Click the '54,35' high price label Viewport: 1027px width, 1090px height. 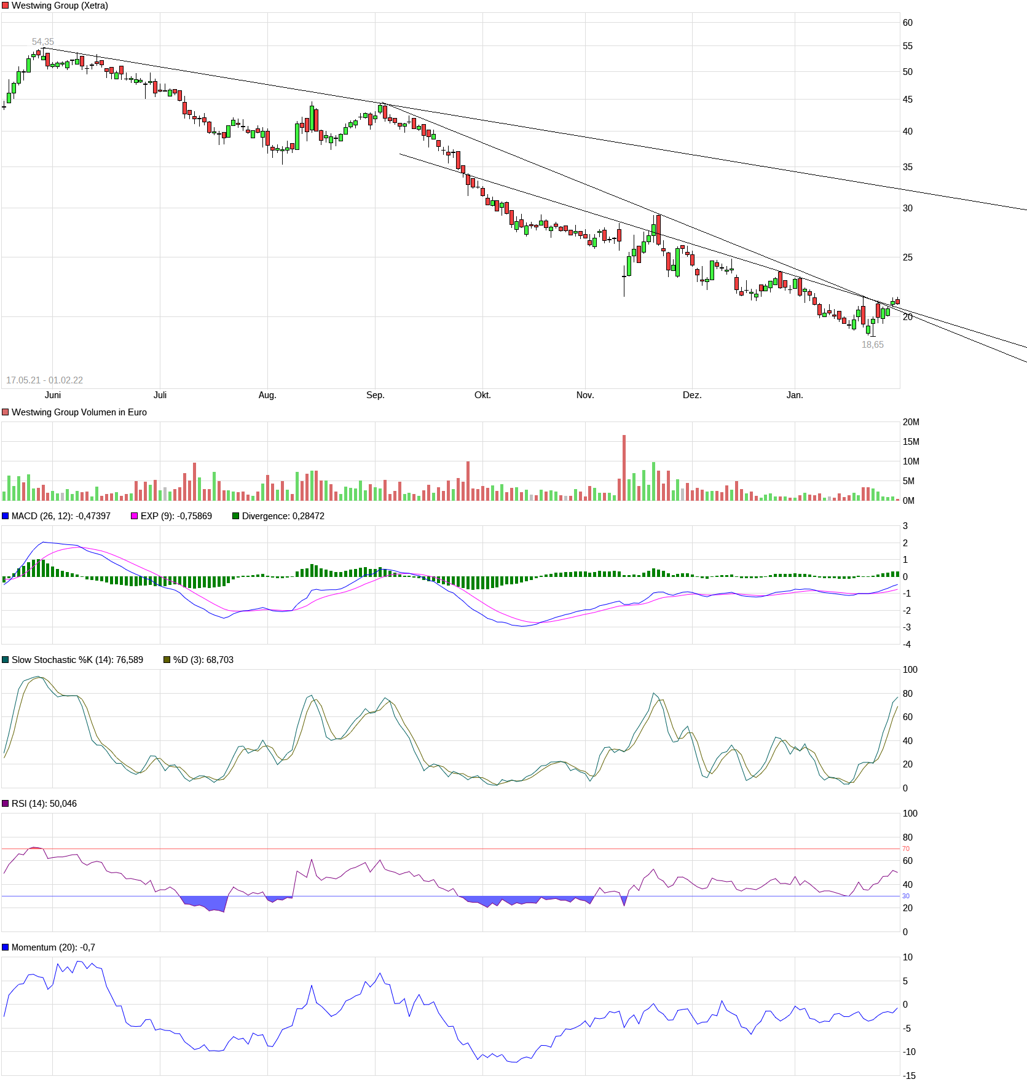[x=43, y=42]
